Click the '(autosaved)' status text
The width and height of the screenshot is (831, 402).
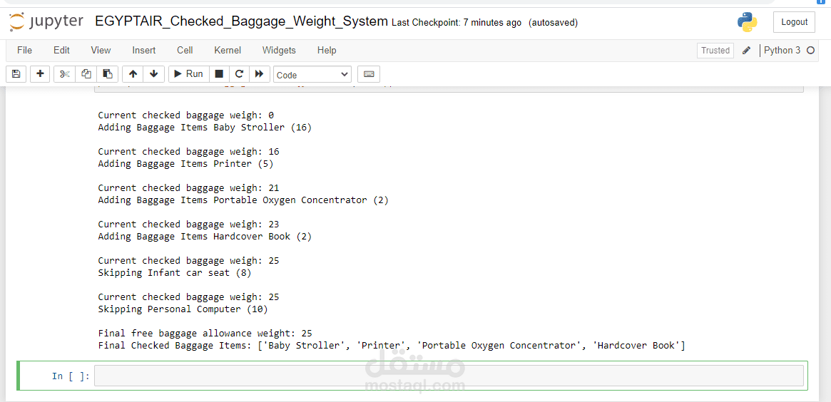554,23
